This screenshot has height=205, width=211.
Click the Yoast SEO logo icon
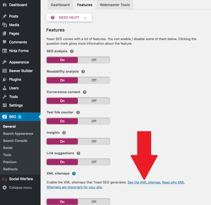pos(5,117)
